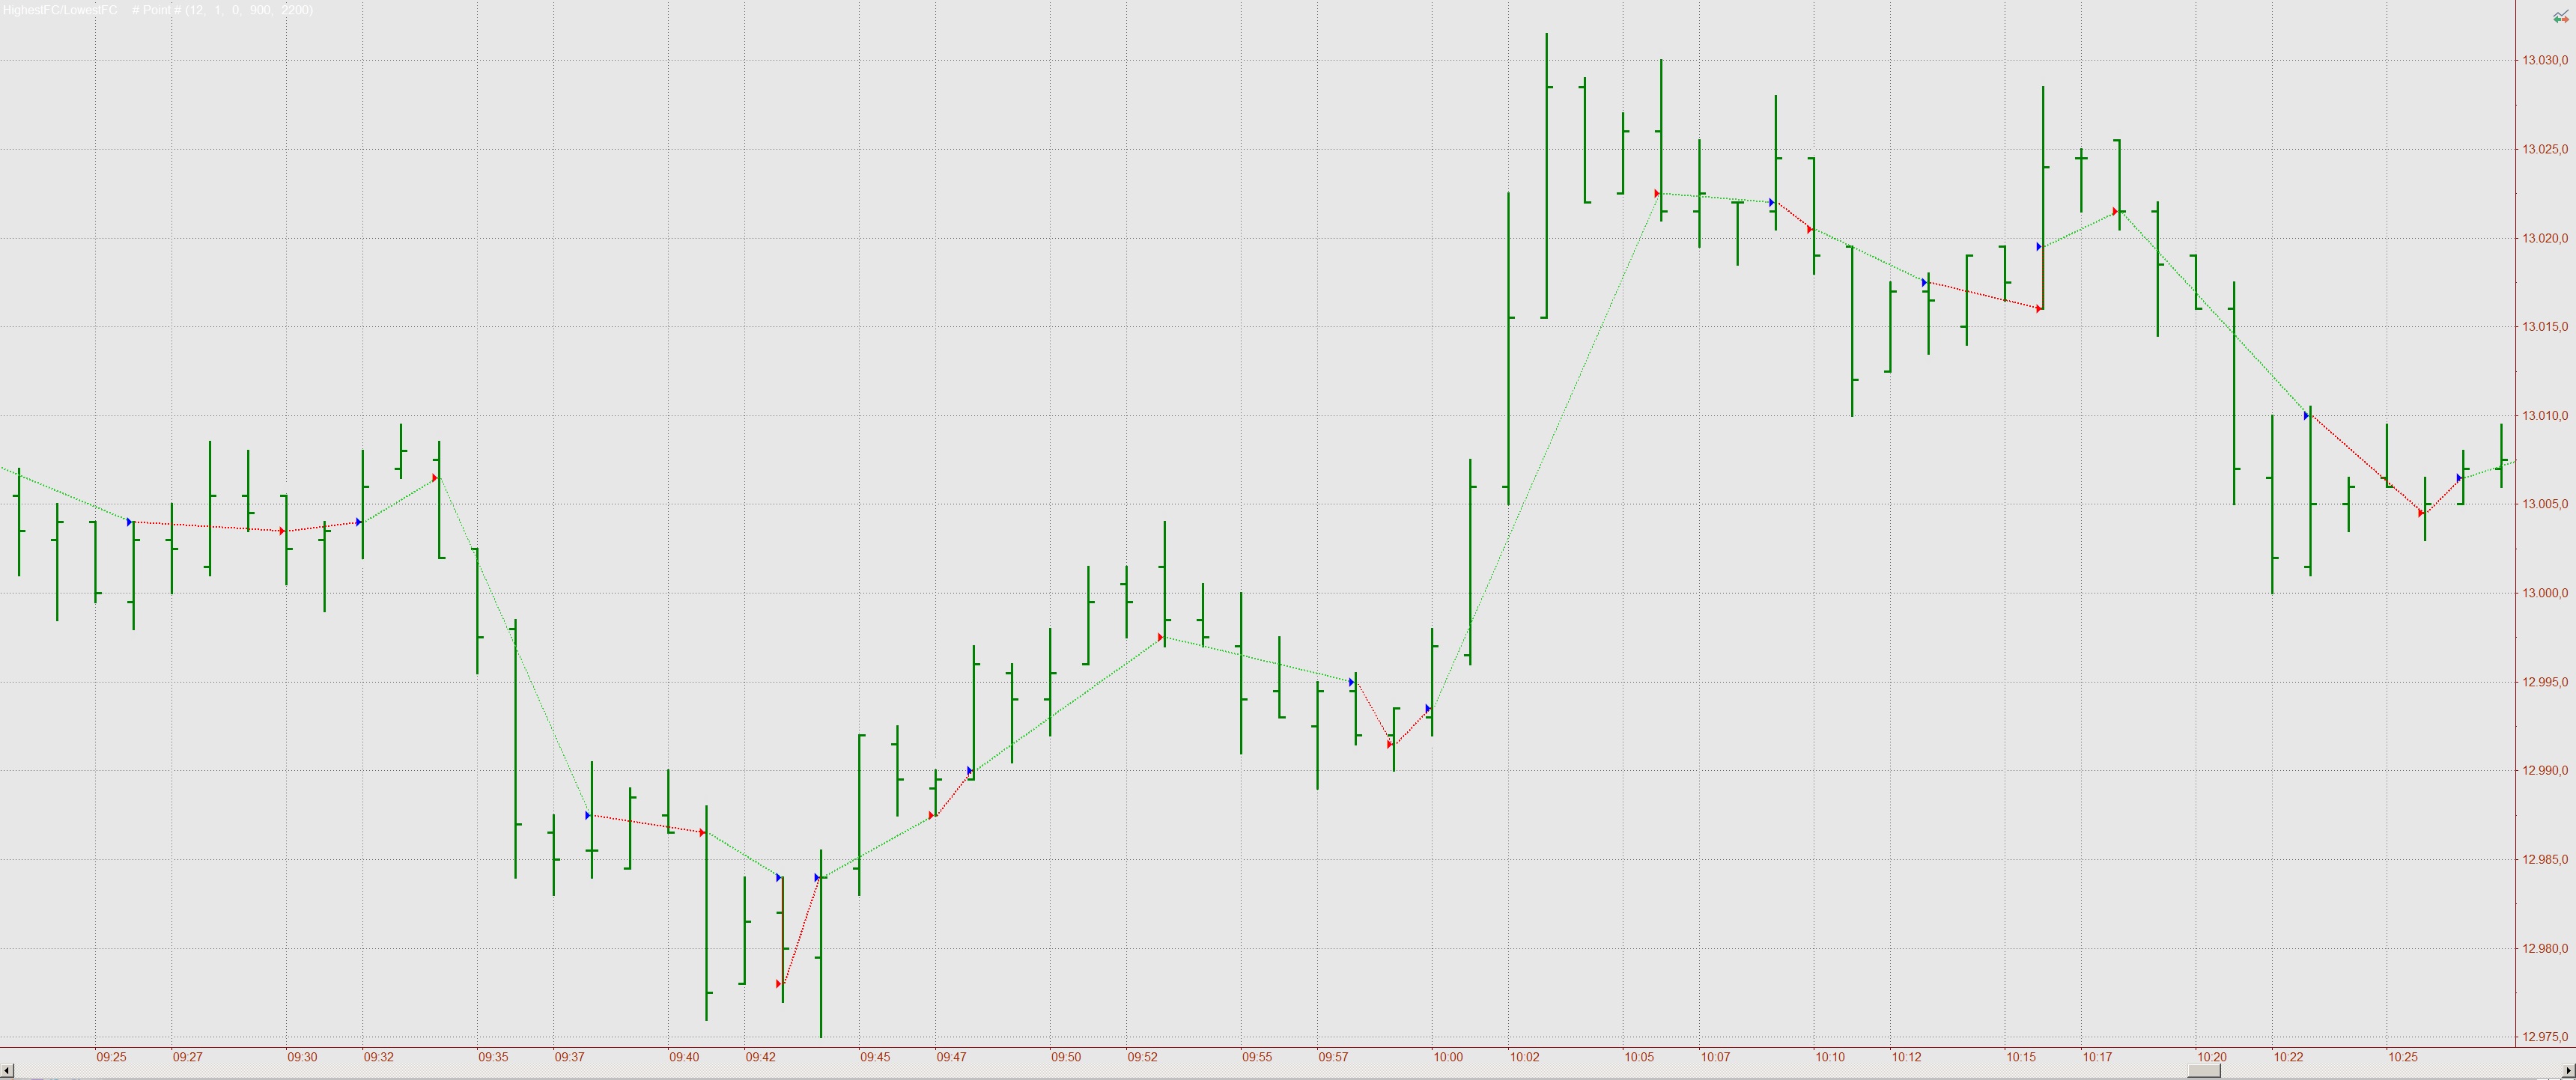Click the scrollbar left arrow

coord(7,1071)
